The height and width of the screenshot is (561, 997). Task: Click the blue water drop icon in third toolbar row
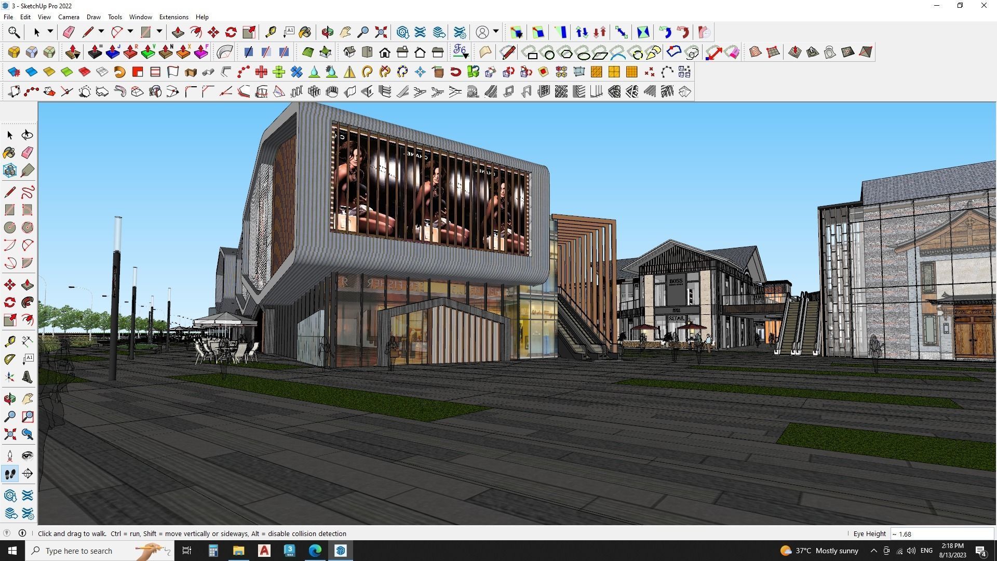(x=314, y=72)
